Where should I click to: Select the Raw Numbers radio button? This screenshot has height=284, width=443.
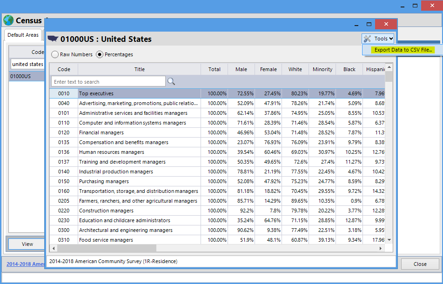coord(55,54)
